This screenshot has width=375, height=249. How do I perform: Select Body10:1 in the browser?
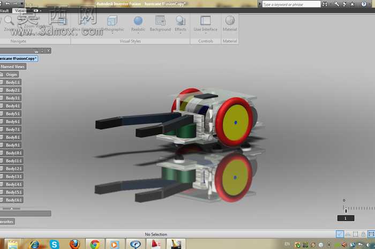[x=11, y=153]
